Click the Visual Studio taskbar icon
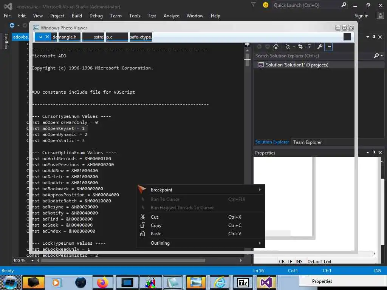387x290 pixels. tap(266, 282)
